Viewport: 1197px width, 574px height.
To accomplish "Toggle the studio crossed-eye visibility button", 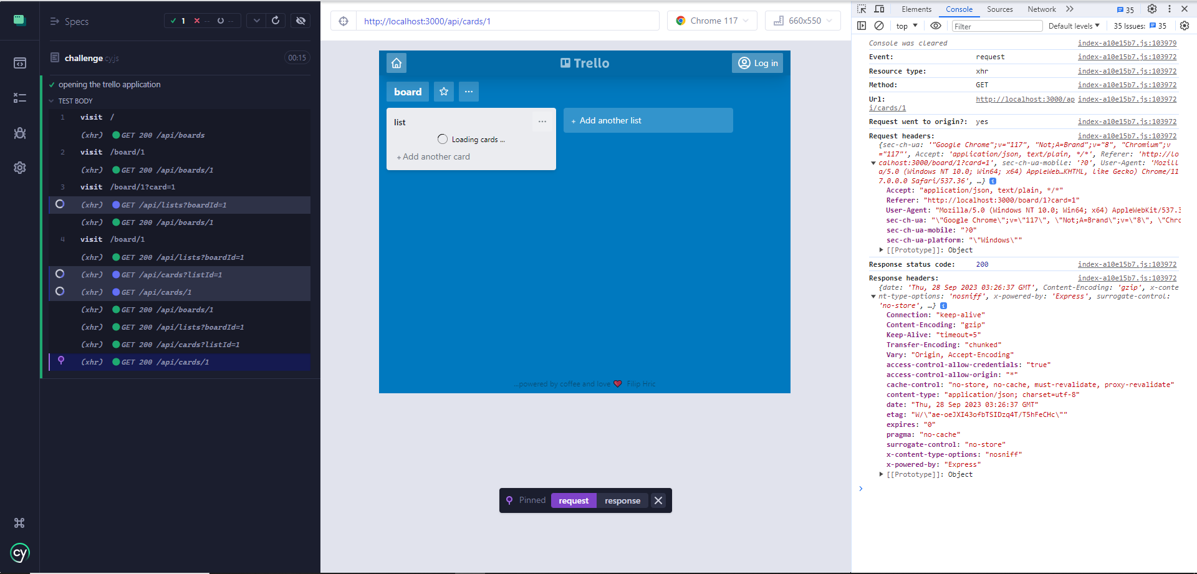I will click(x=300, y=21).
